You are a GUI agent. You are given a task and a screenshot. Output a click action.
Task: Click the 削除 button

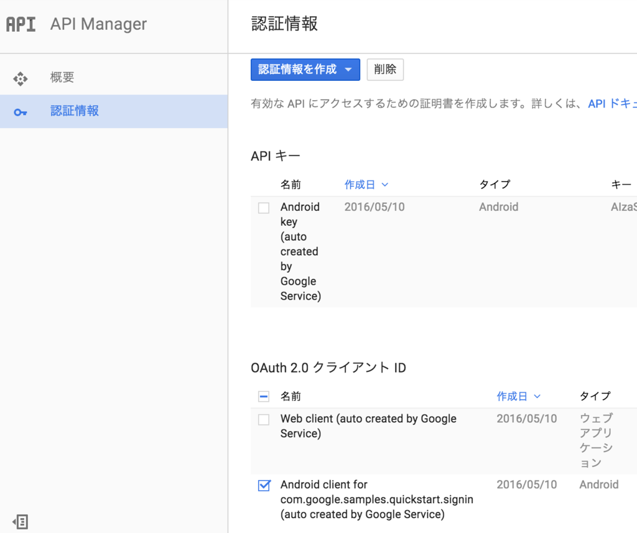[x=385, y=70]
